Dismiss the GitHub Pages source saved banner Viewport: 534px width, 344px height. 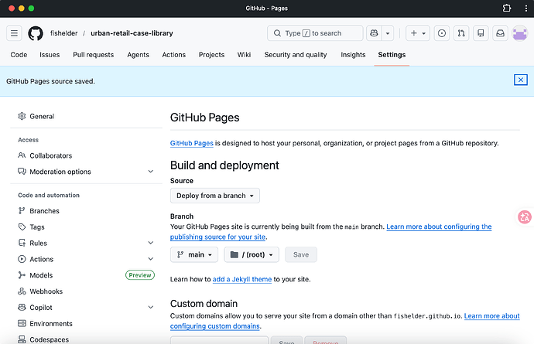pyautogui.click(x=521, y=80)
